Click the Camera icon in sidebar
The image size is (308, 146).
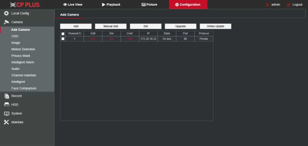pos(6,22)
